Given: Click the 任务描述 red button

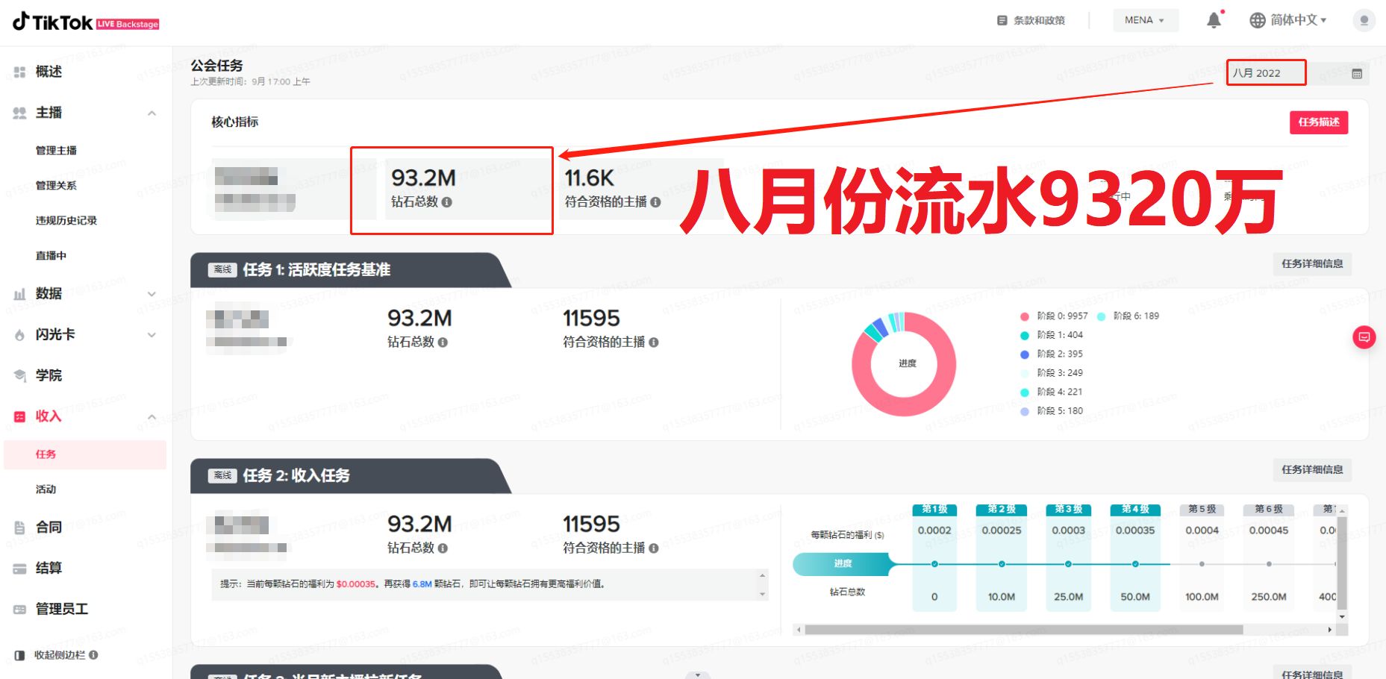Looking at the screenshot, I should coord(1318,122).
